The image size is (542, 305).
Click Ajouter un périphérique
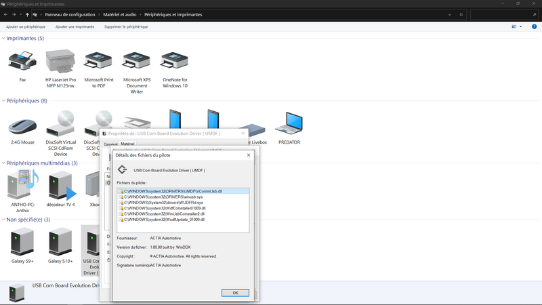pyautogui.click(x=26, y=26)
